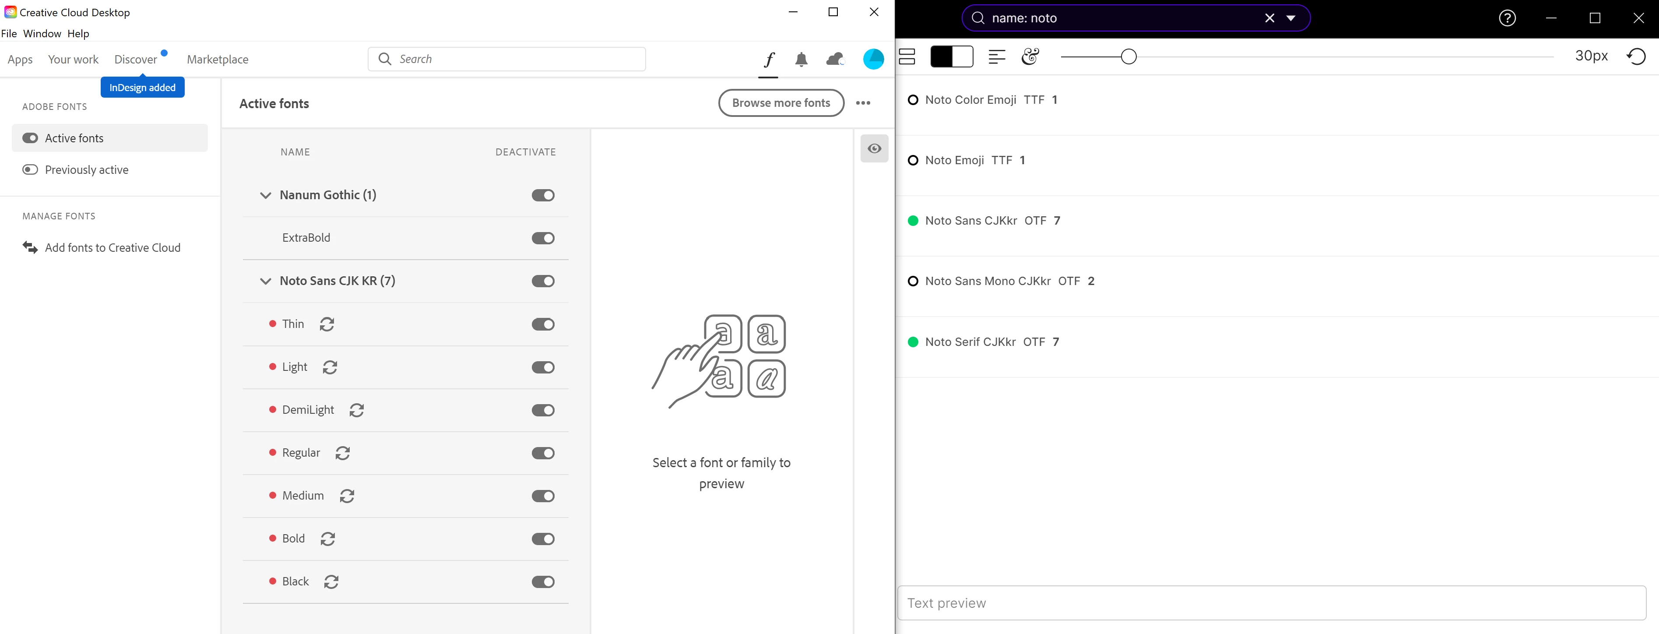Click Browse more fonts button
Image resolution: width=1659 pixels, height=634 pixels.
click(780, 103)
